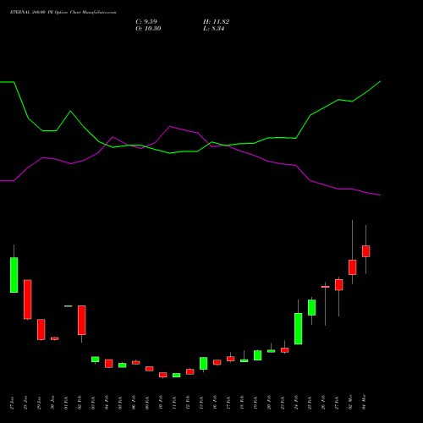This screenshot has height=423, width=423.
Task: Select the green candle above 03 Feb
Action: [x=96, y=360]
